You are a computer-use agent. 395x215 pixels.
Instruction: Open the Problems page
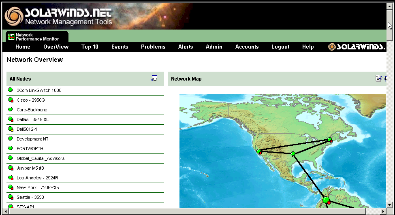point(153,47)
